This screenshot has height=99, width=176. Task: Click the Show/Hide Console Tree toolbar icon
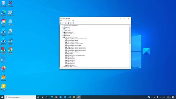click(x=66, y=23)
